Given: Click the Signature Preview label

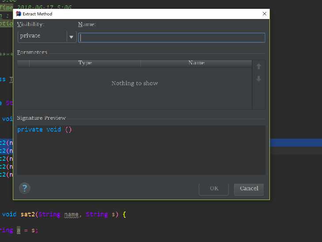Looking at the screenshot, I should (41, 118).
